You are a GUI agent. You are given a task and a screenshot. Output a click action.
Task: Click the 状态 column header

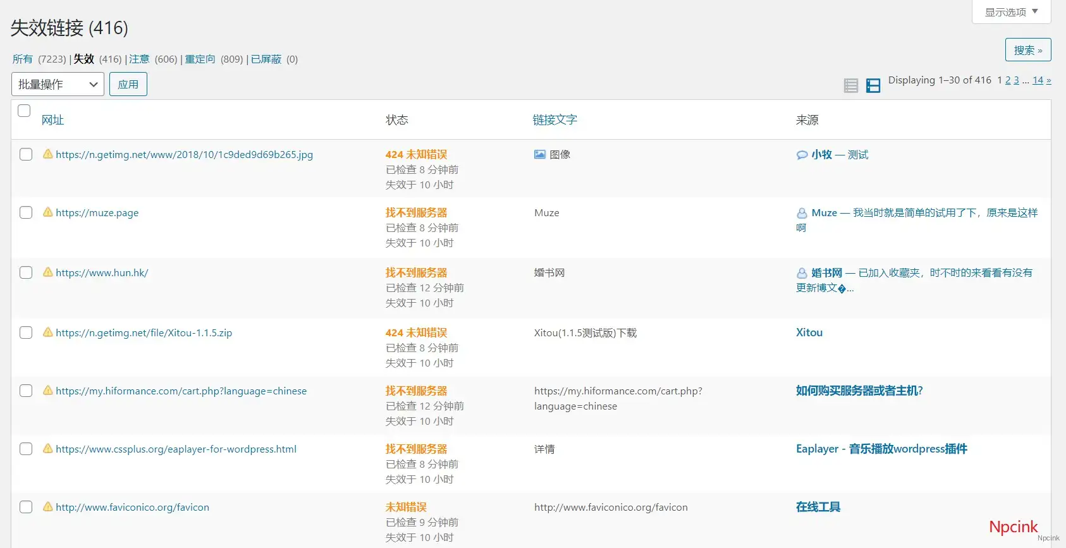coord(397,119)
